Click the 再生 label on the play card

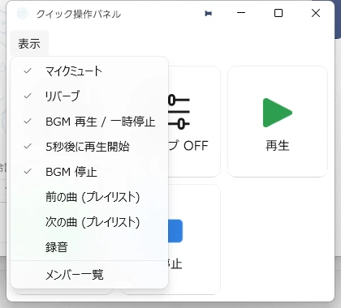278,146
